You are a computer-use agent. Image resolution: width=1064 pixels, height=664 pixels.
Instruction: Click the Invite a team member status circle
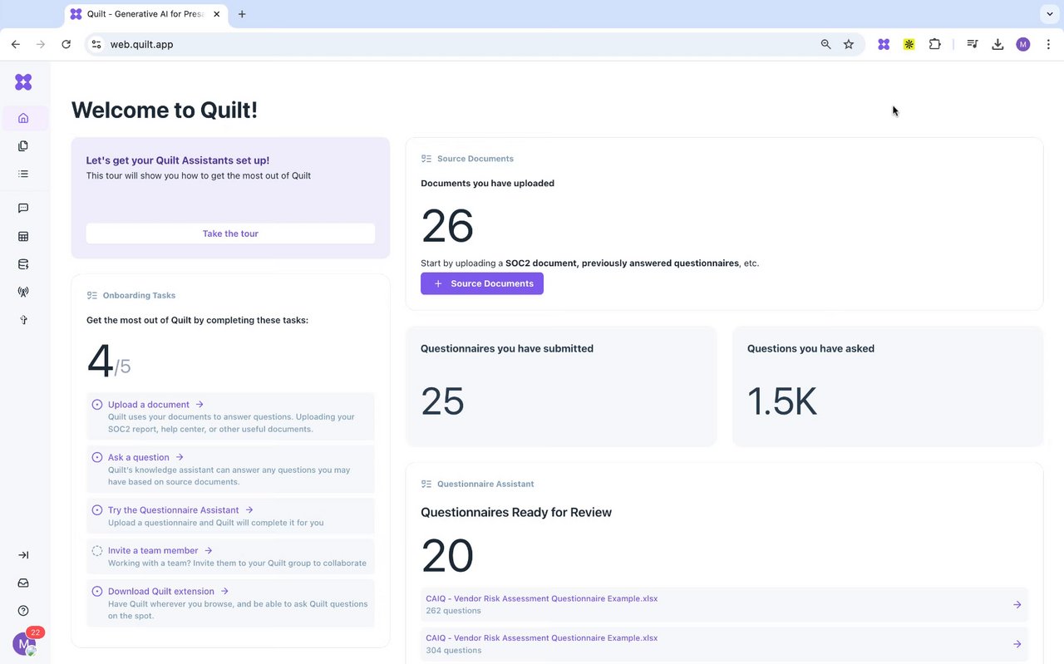coord(97,551)
